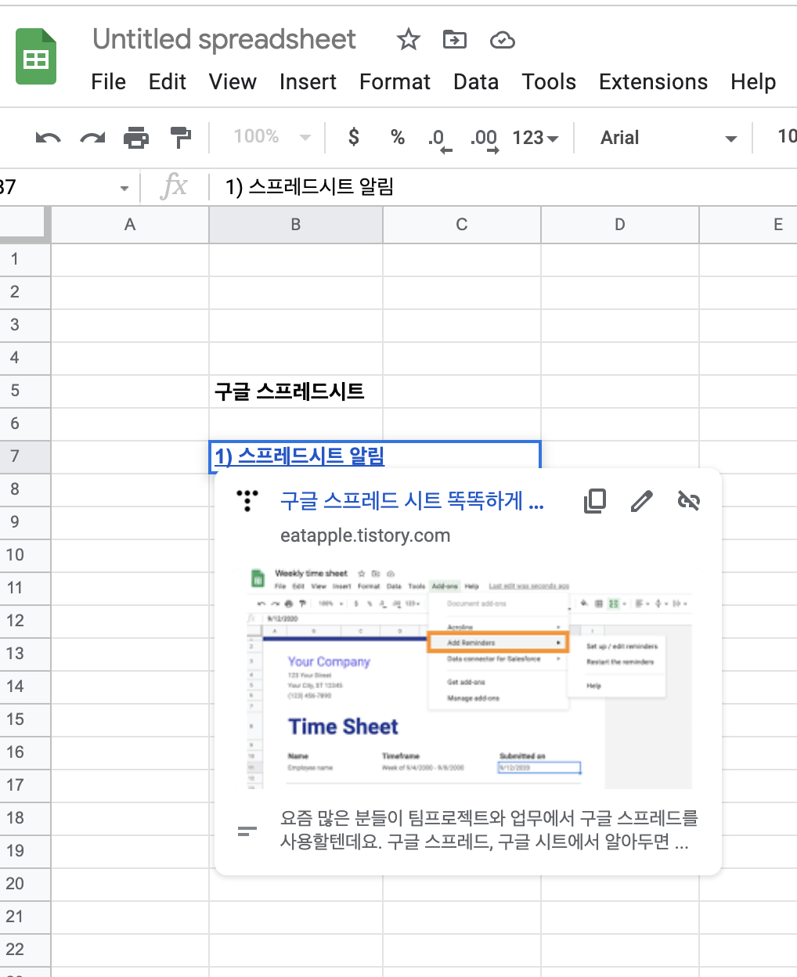This screenshot has width=797, height=977.
Task: Increase decimal places
Action: coord(485,139)
